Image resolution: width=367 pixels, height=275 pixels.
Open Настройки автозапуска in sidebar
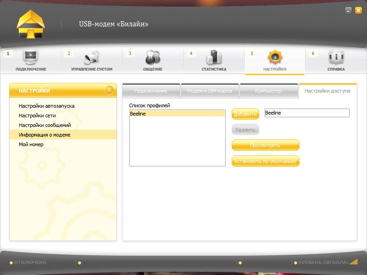[x=46, y=106]
